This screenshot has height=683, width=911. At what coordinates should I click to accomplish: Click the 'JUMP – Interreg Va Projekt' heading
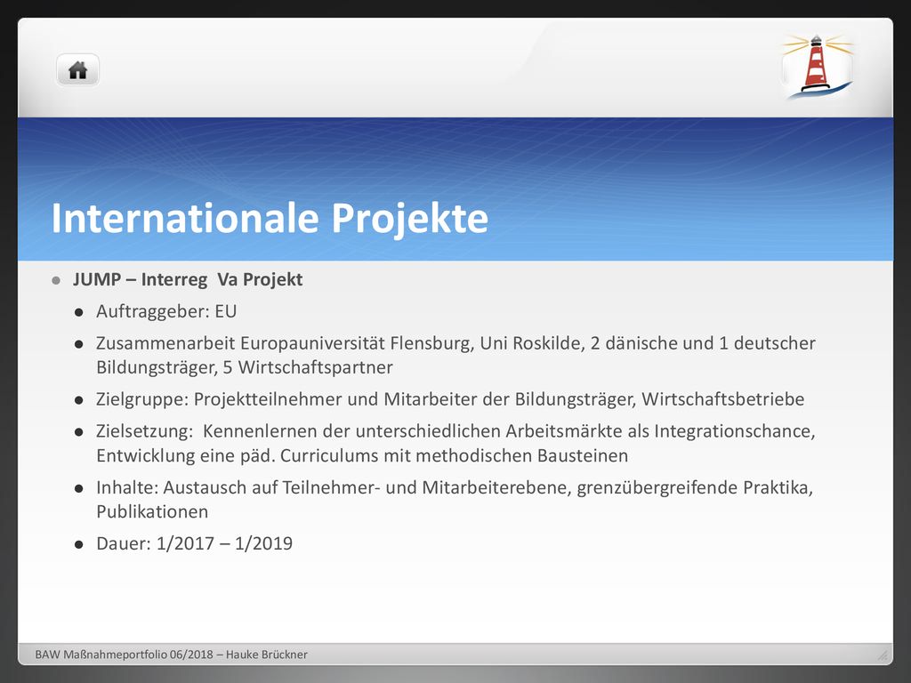pyautogui.click(x=188, y=279)
